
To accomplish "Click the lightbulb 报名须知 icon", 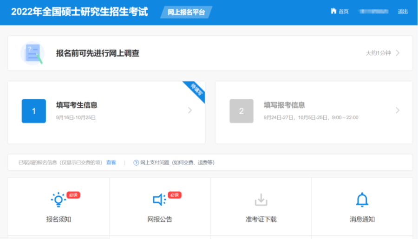I will pyautogui.click(x=59, y=200).
